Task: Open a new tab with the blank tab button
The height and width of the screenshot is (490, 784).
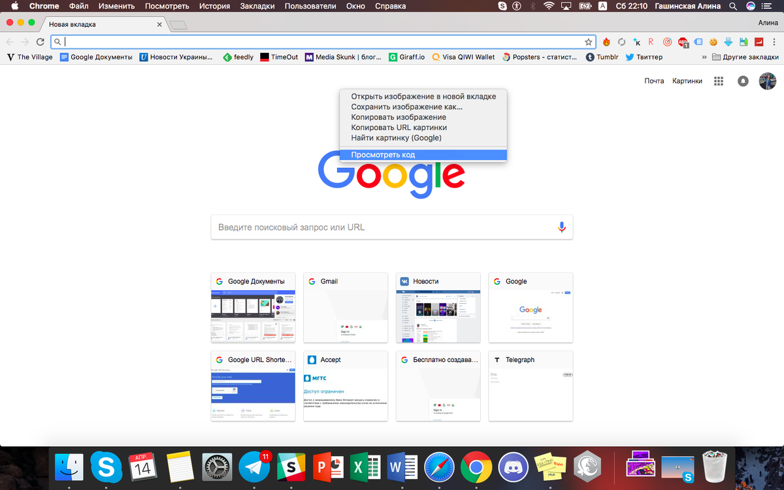Action: pos(178,25)
